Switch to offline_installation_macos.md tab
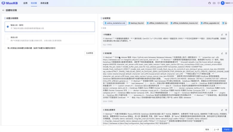 (184, 23)
